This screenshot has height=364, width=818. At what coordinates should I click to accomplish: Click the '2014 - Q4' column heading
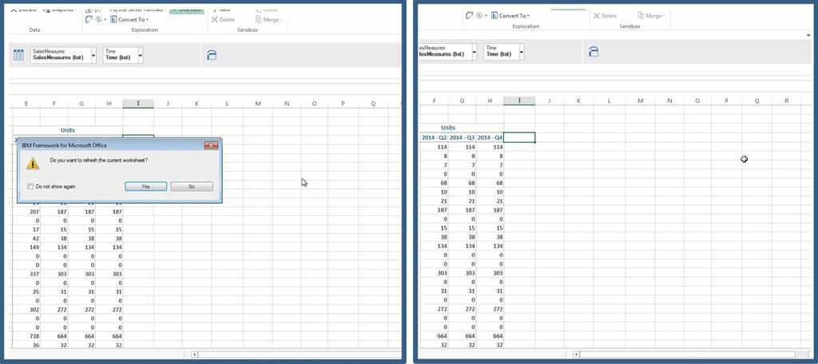(490, 137)
